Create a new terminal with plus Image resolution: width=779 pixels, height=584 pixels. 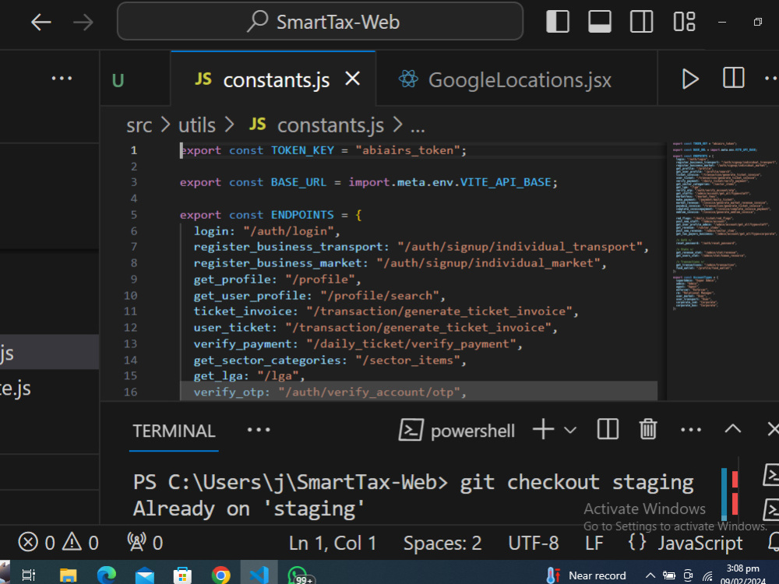pyautogui.click(x=543, y=429)
